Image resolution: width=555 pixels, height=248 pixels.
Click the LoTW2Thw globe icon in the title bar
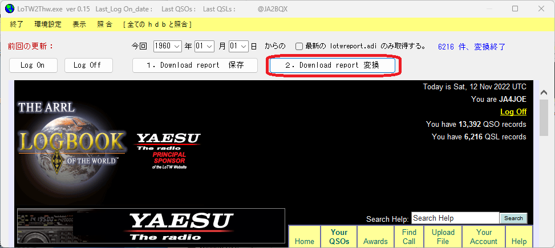point(10,9)
